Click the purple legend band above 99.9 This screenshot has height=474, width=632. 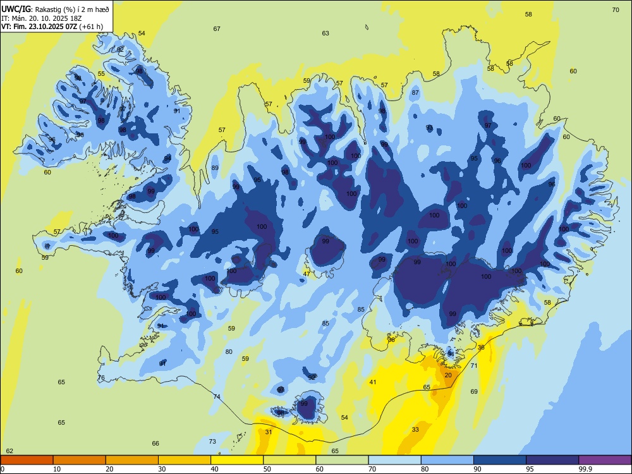tap(605, 460)
